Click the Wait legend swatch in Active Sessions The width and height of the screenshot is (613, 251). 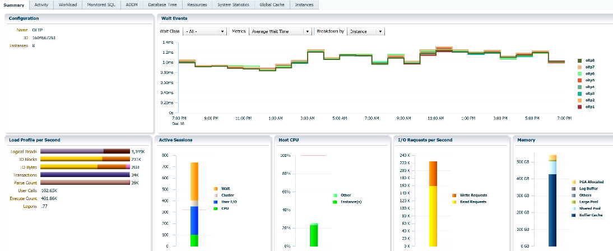point(215,188)
